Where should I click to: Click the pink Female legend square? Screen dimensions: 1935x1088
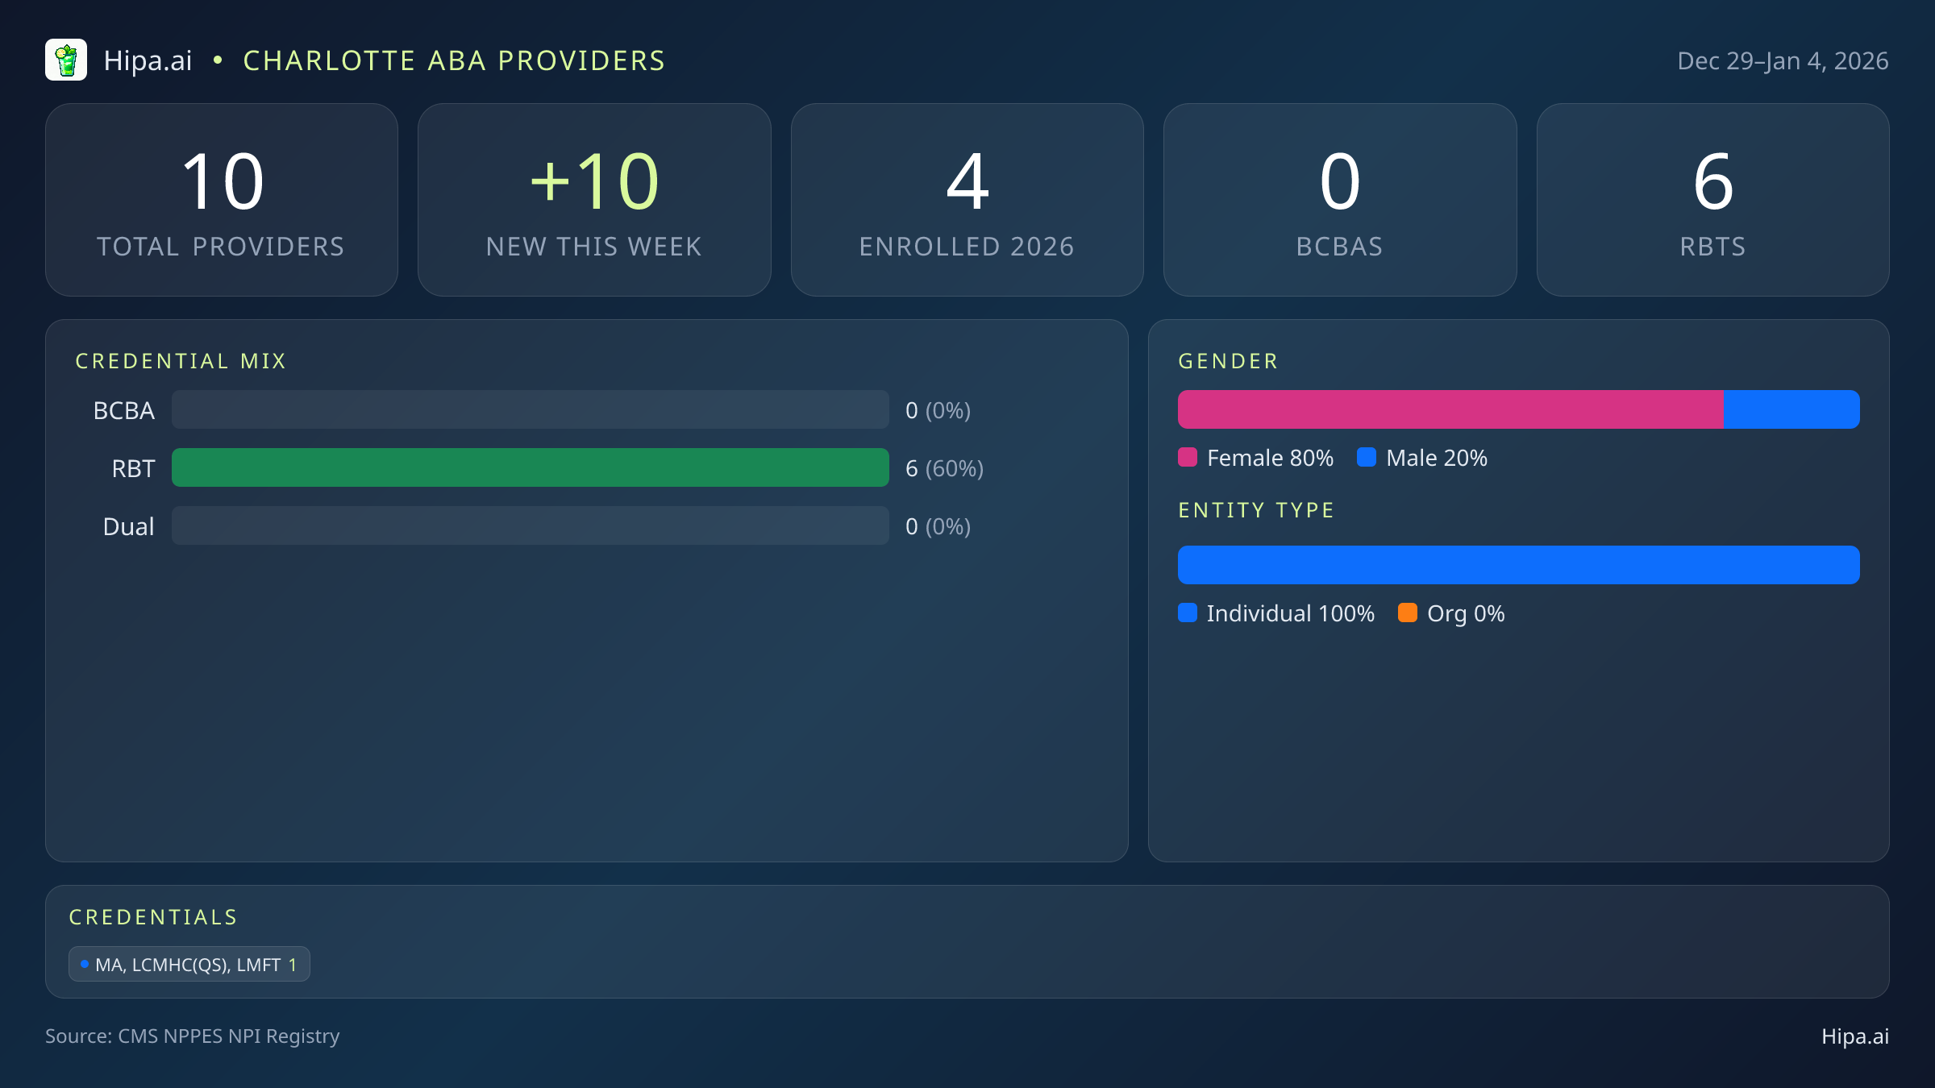1187,457
